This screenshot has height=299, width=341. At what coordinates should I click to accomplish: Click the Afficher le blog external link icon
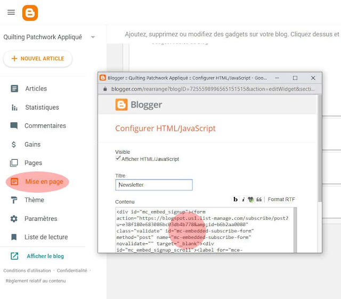14,256
